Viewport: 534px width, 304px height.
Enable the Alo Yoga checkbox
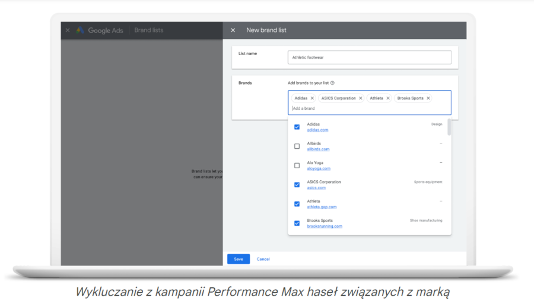(297, 165)
